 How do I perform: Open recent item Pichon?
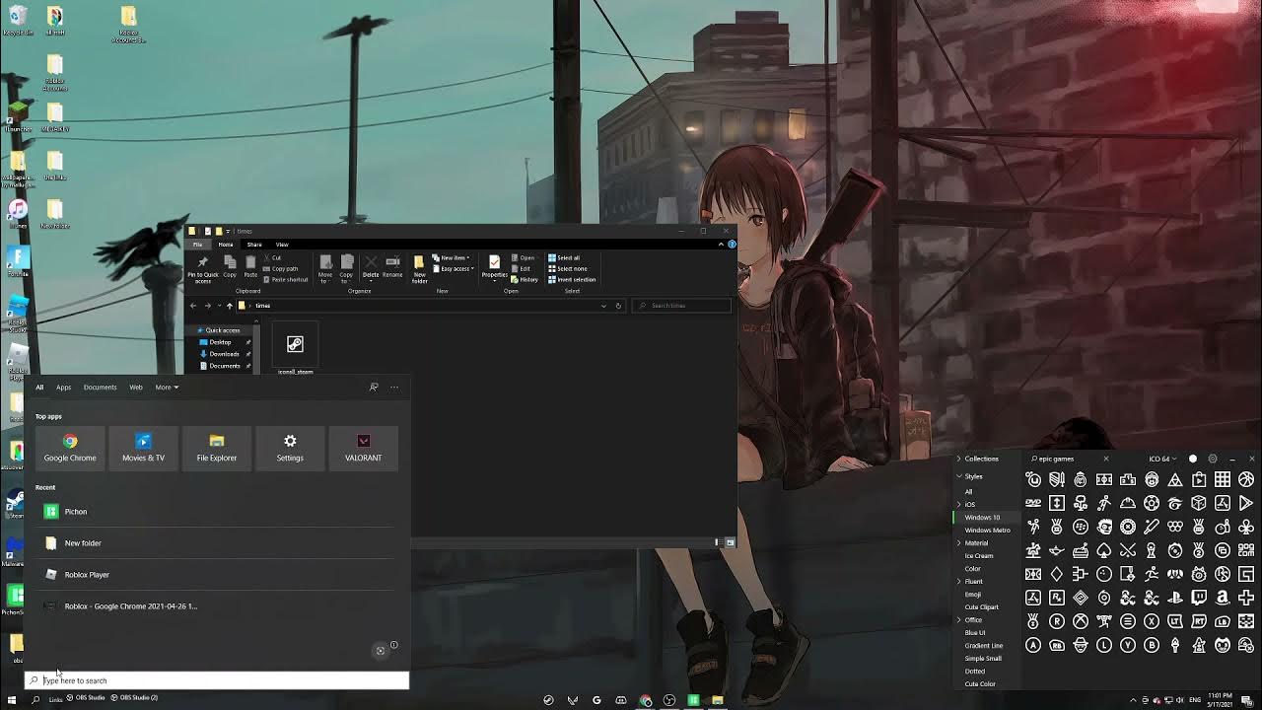click(x=217, y=511)
